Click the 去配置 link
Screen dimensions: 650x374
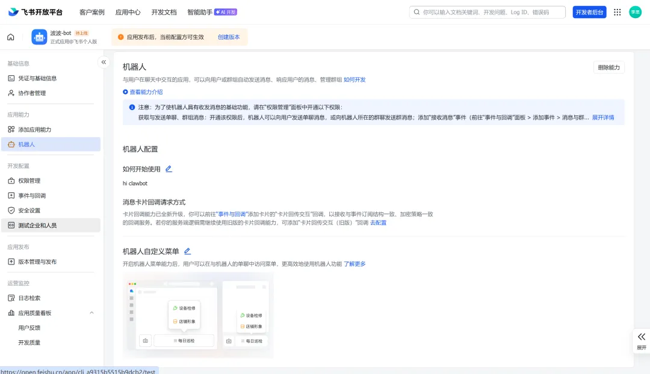coord(378,223)
